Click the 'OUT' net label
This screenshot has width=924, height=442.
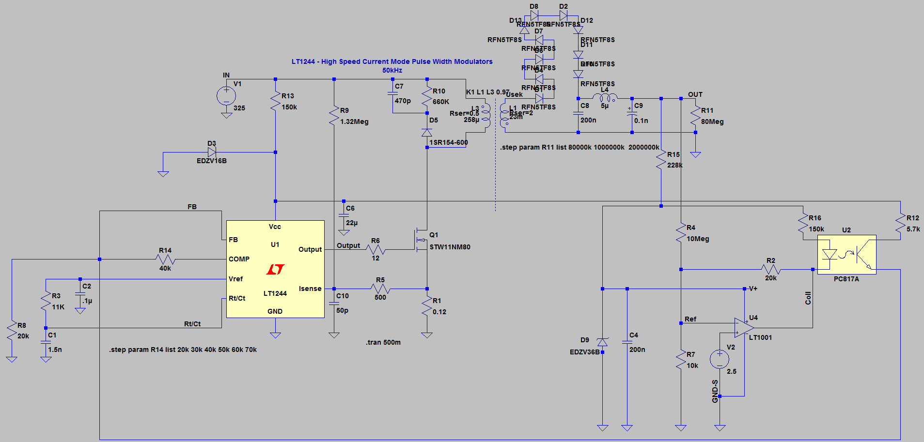[695, 94]
